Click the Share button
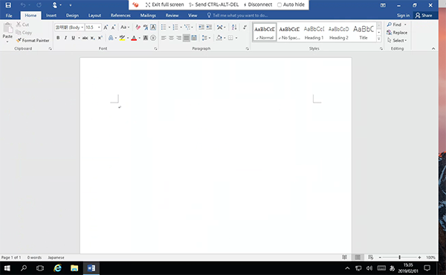The image size is (446, 275). (x=424, y=16)
